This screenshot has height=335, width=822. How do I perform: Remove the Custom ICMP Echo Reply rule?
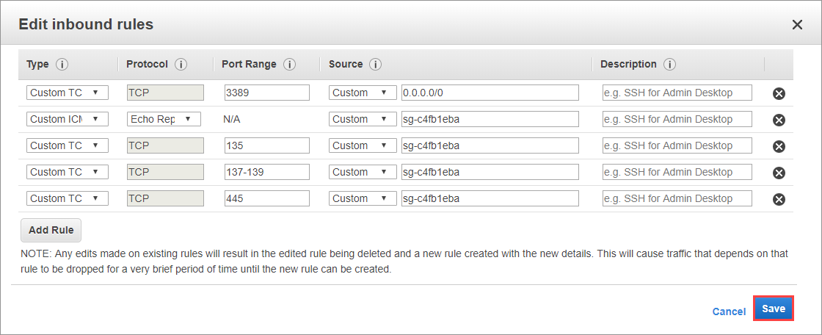779,120
